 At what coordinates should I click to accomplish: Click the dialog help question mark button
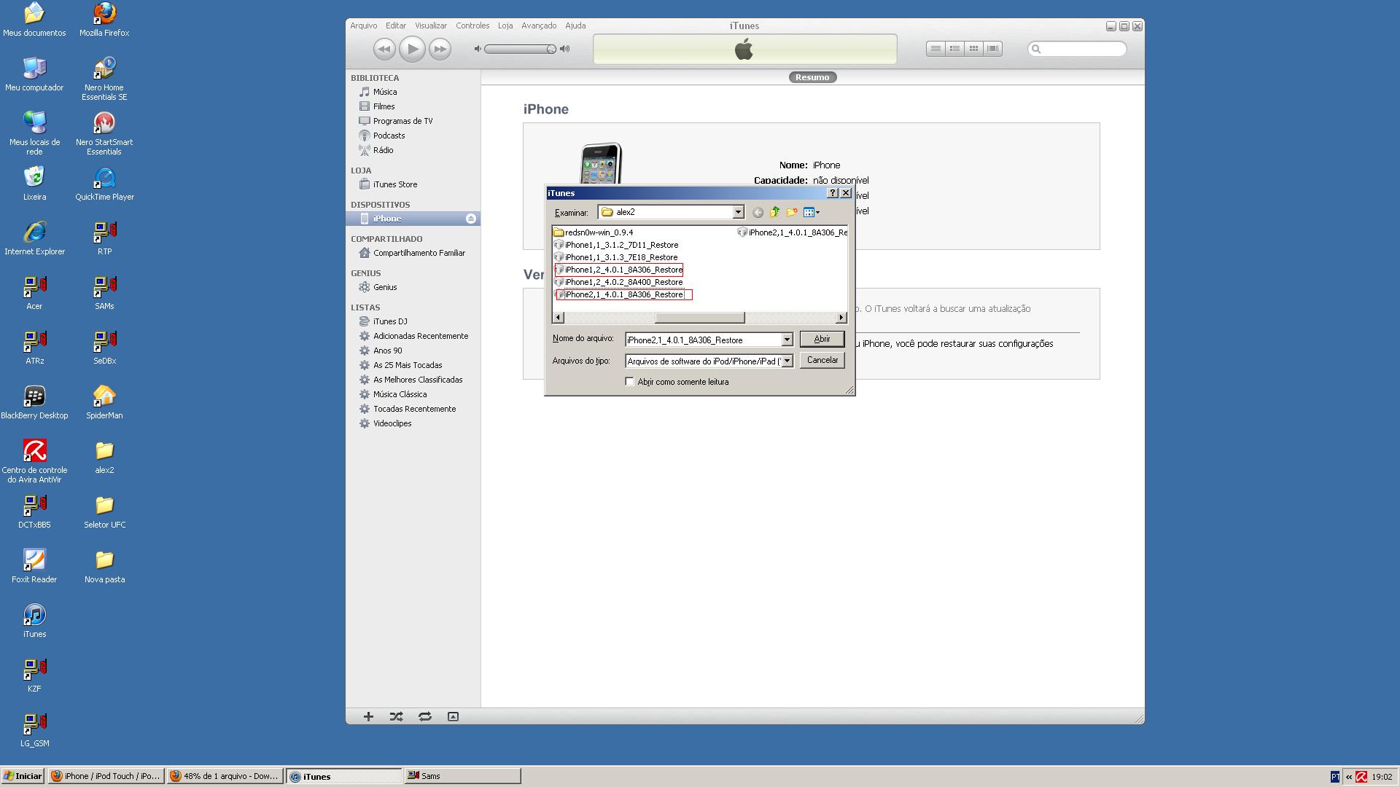(833, 193)
